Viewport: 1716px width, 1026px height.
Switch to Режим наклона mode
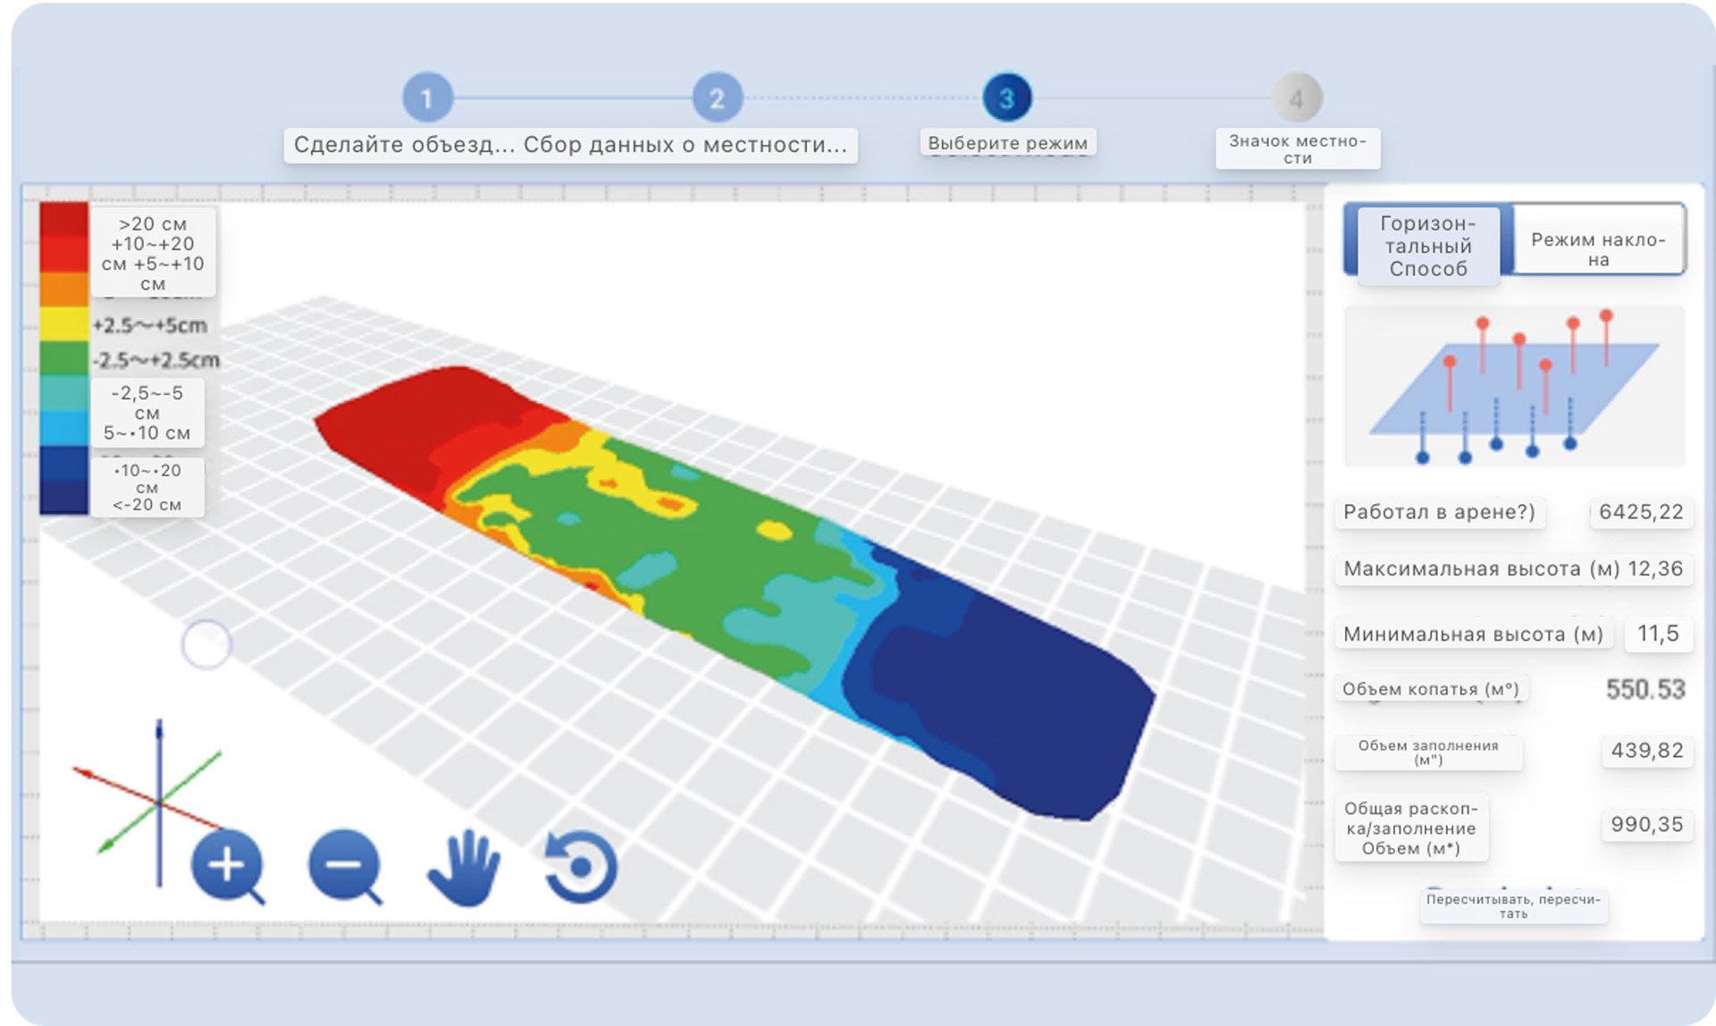click(1599, 240)
